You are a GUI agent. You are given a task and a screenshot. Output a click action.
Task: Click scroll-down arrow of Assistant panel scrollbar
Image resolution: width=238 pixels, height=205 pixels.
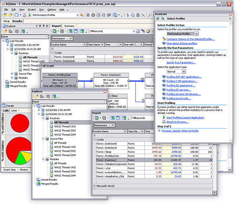tap(230, 141)
